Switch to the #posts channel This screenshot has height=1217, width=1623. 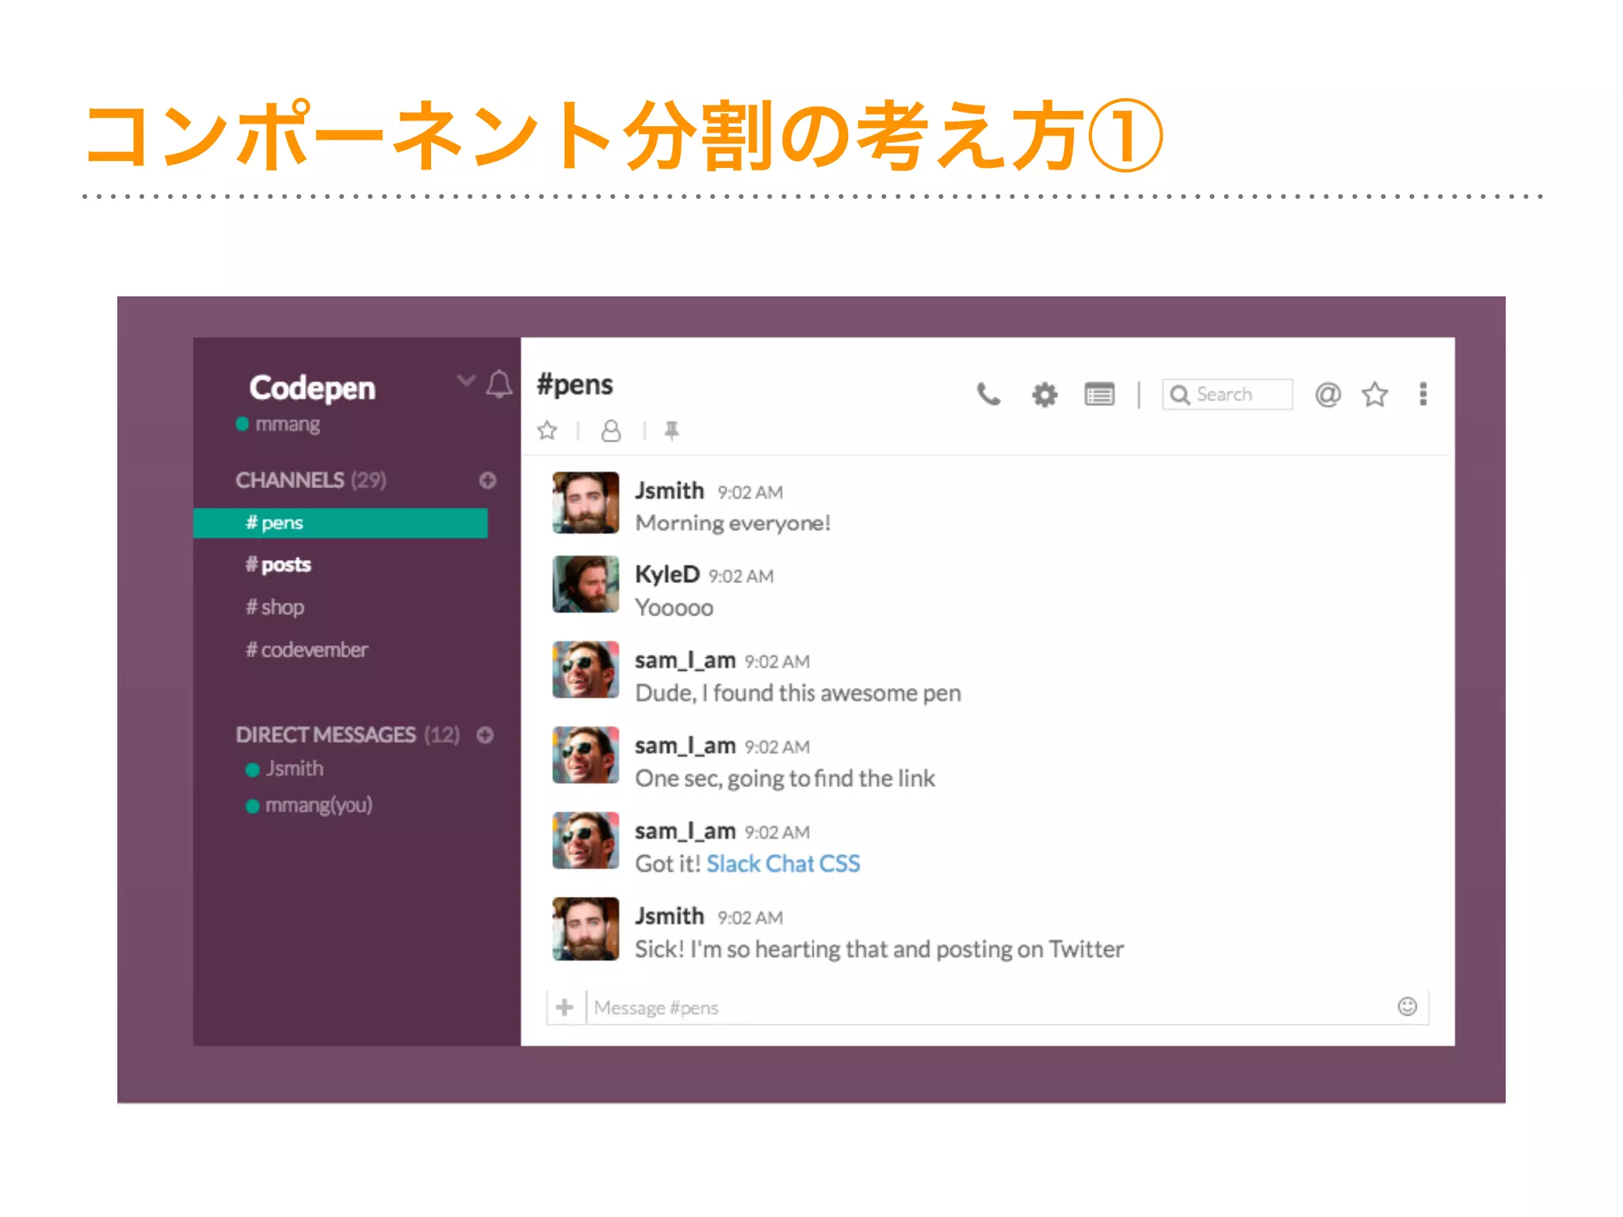coord(278,565)
